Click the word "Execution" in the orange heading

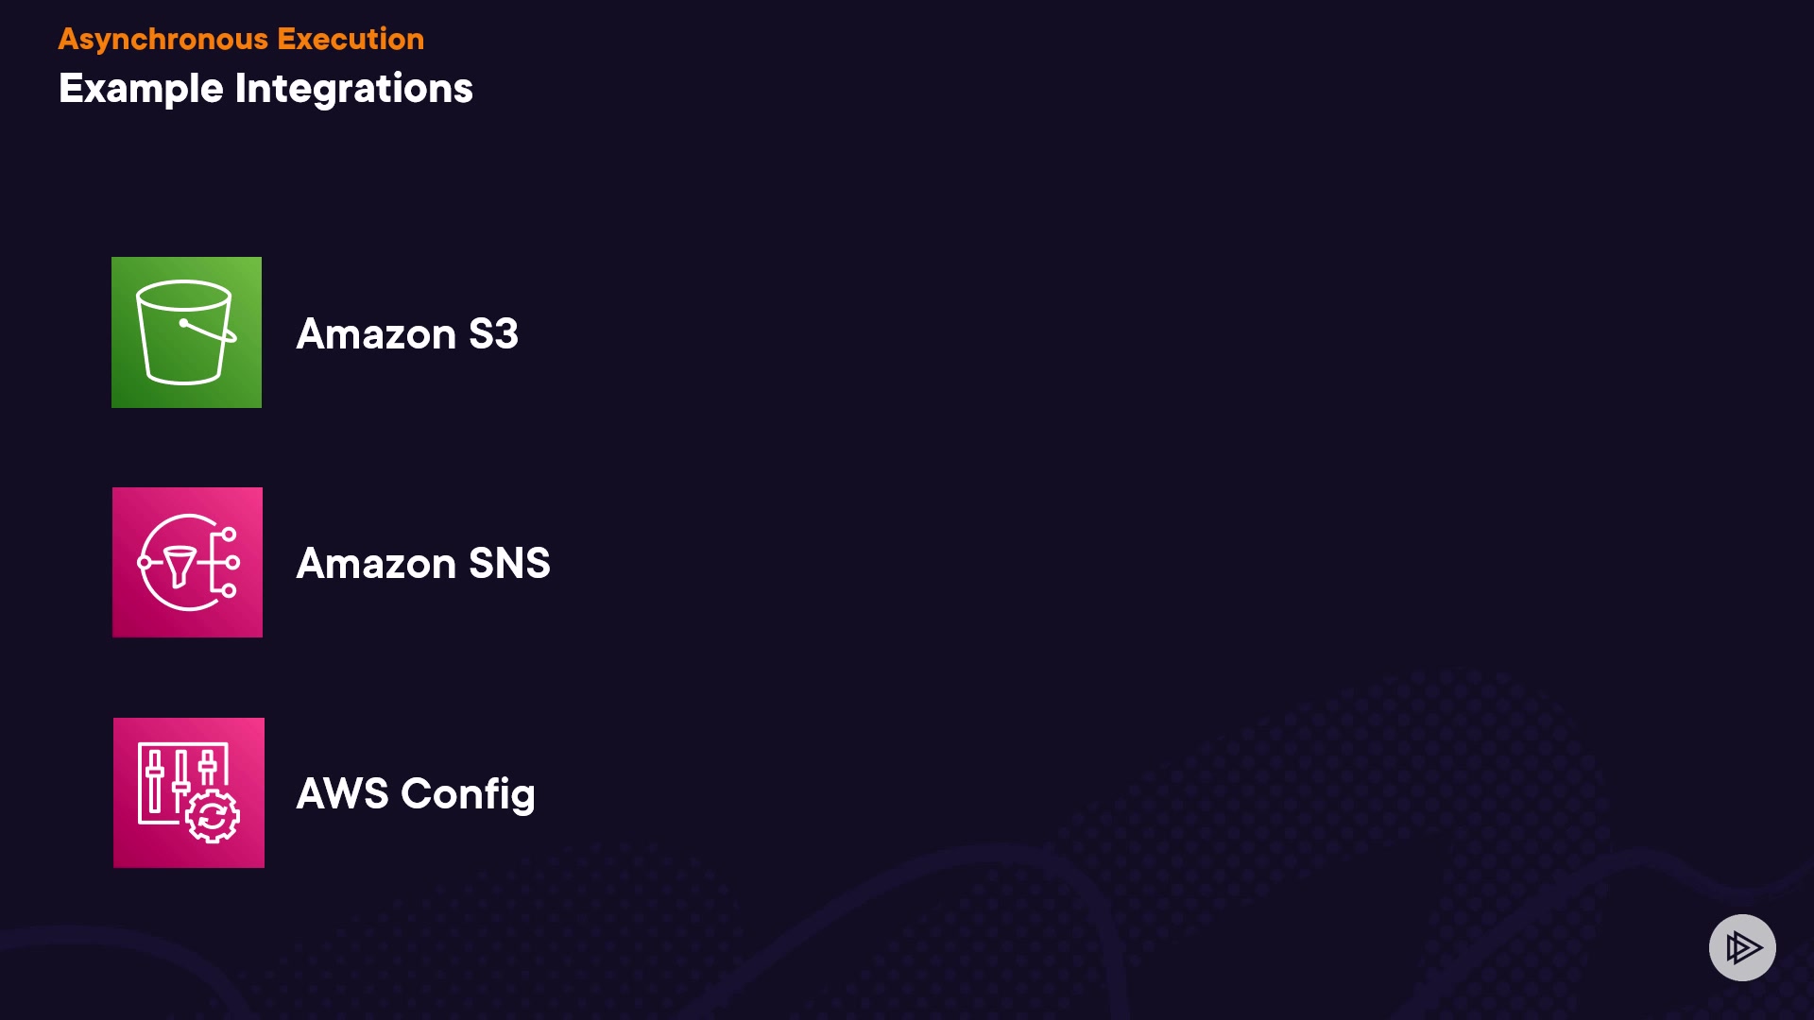(351, 39)
